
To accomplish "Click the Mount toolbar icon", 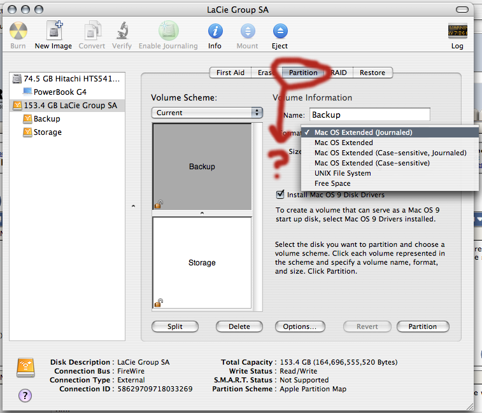I will click(248, 31).
